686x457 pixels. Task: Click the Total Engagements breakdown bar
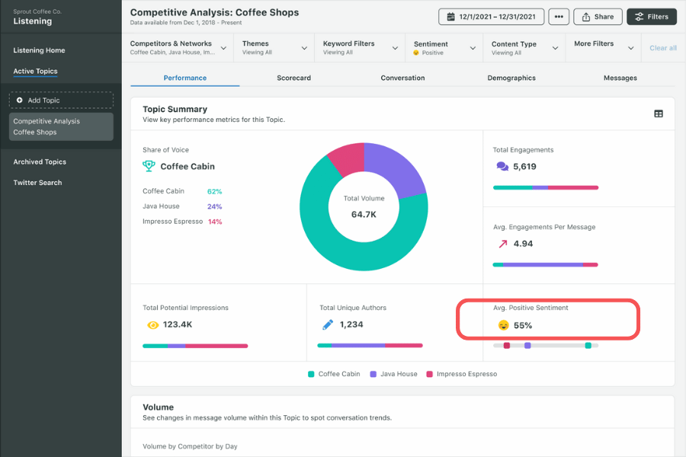pos(546,187)
